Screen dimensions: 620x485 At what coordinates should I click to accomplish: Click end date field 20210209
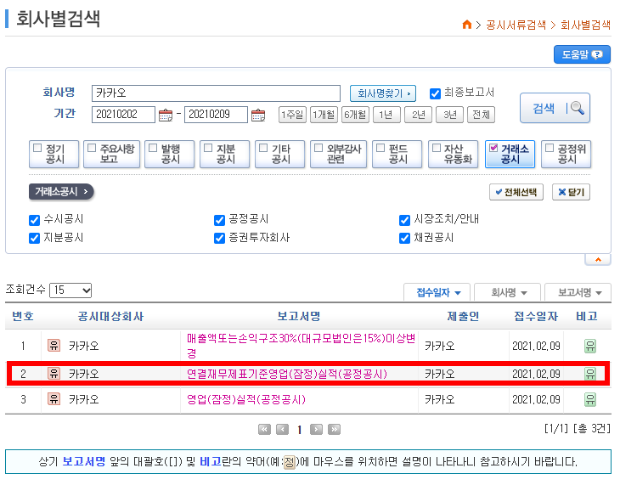coord(216,115)
